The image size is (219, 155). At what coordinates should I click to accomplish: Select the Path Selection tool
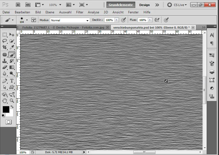coord(5,87)
